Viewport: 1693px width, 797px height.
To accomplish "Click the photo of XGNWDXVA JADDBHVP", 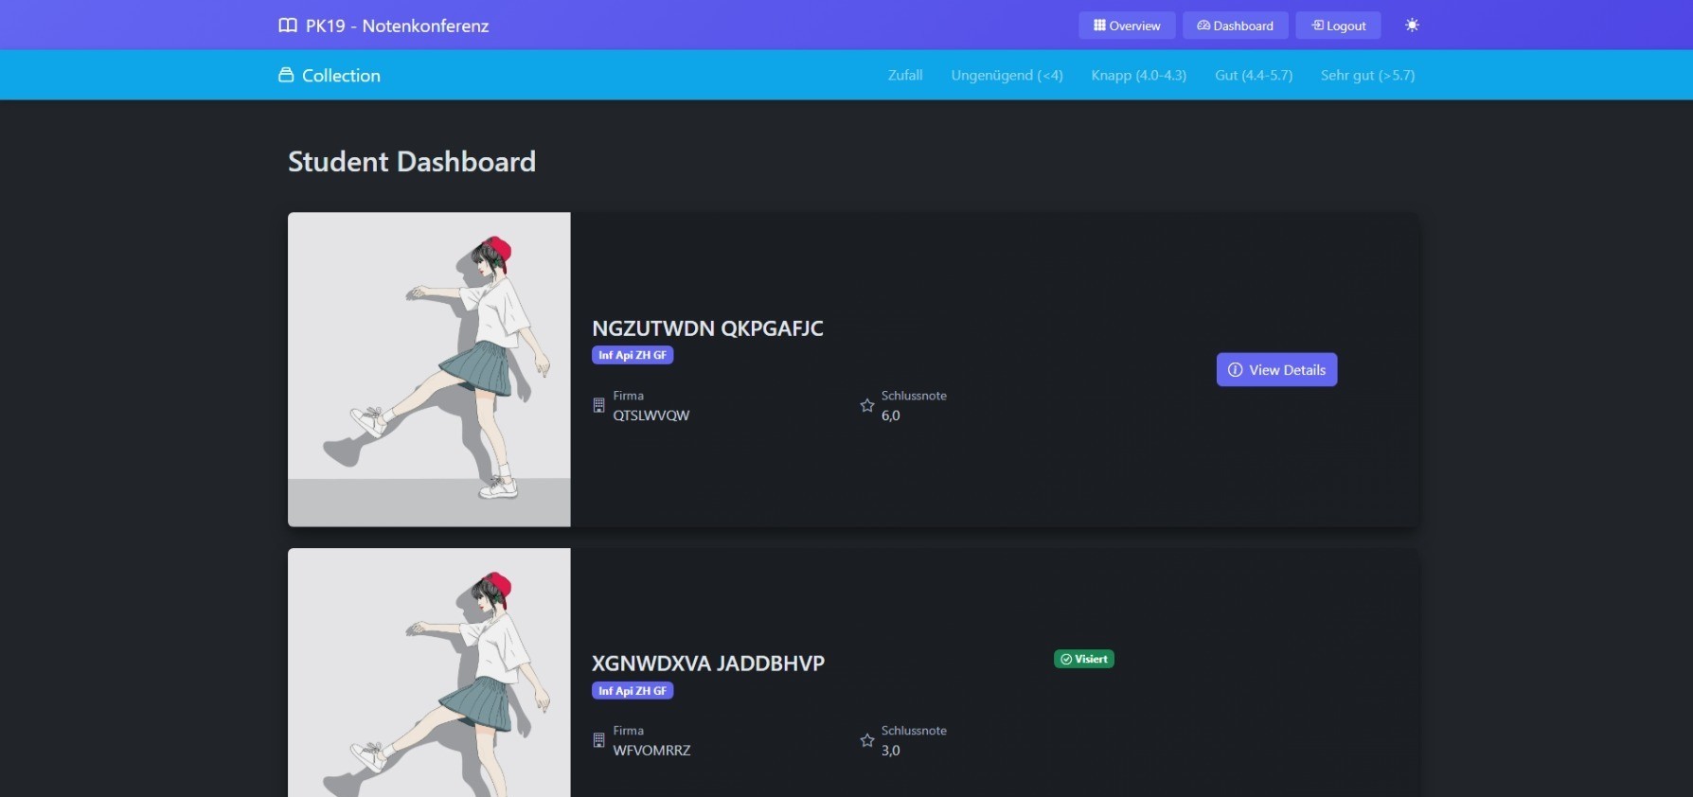I will (x=429, y=673).
